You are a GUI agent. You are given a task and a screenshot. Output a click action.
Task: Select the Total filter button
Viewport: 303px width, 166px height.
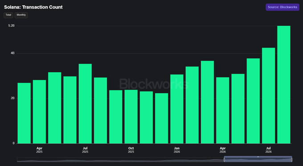coord(8,15)
